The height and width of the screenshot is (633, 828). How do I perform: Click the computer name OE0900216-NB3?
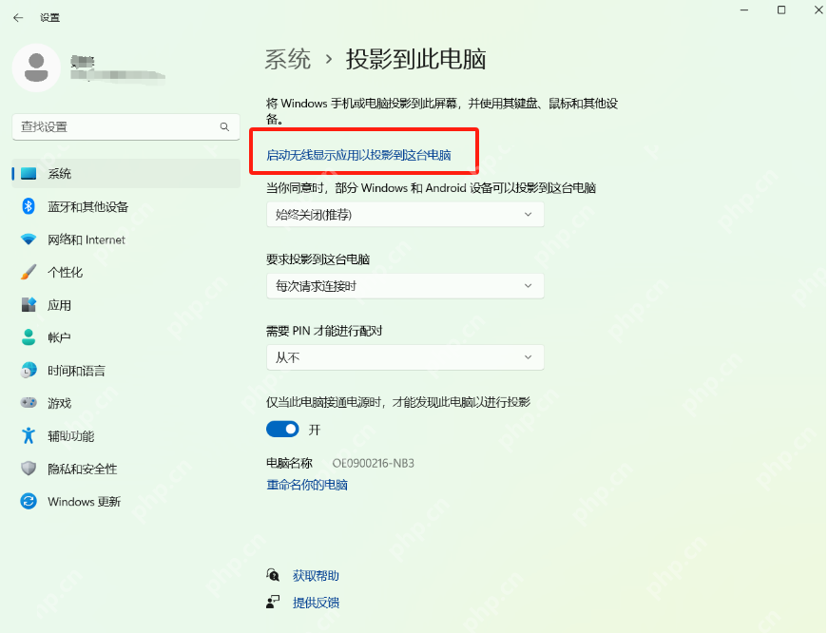pyautogui.click(x=373, y=463)
